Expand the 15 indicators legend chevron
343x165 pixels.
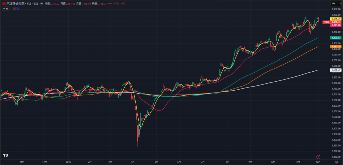pos(4,8)
